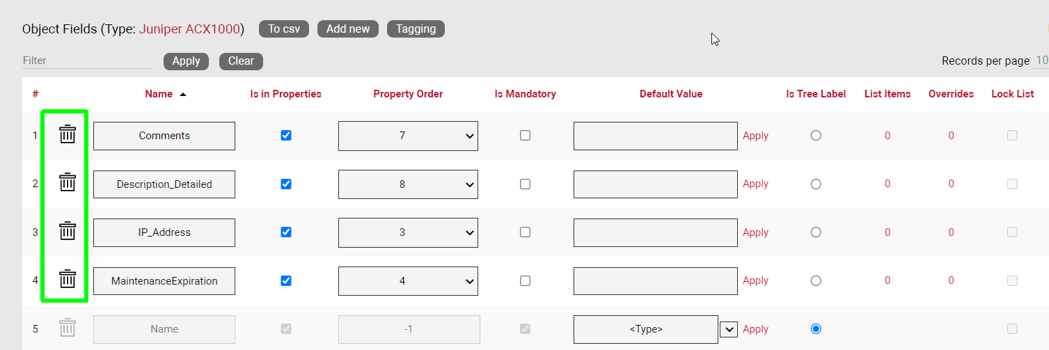Sort by Property Order column header
Viewport: 1049px width, 350px height.
(x=408, y=94)
